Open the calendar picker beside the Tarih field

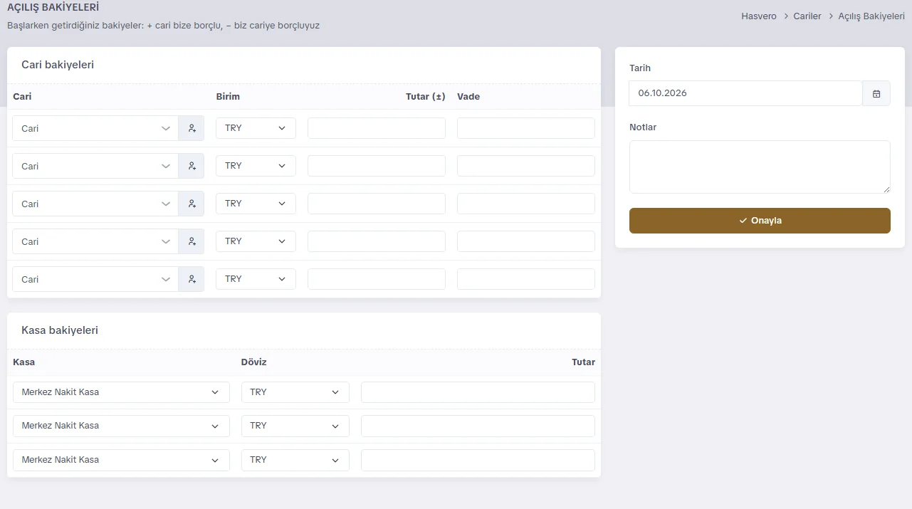pos(876,93)
